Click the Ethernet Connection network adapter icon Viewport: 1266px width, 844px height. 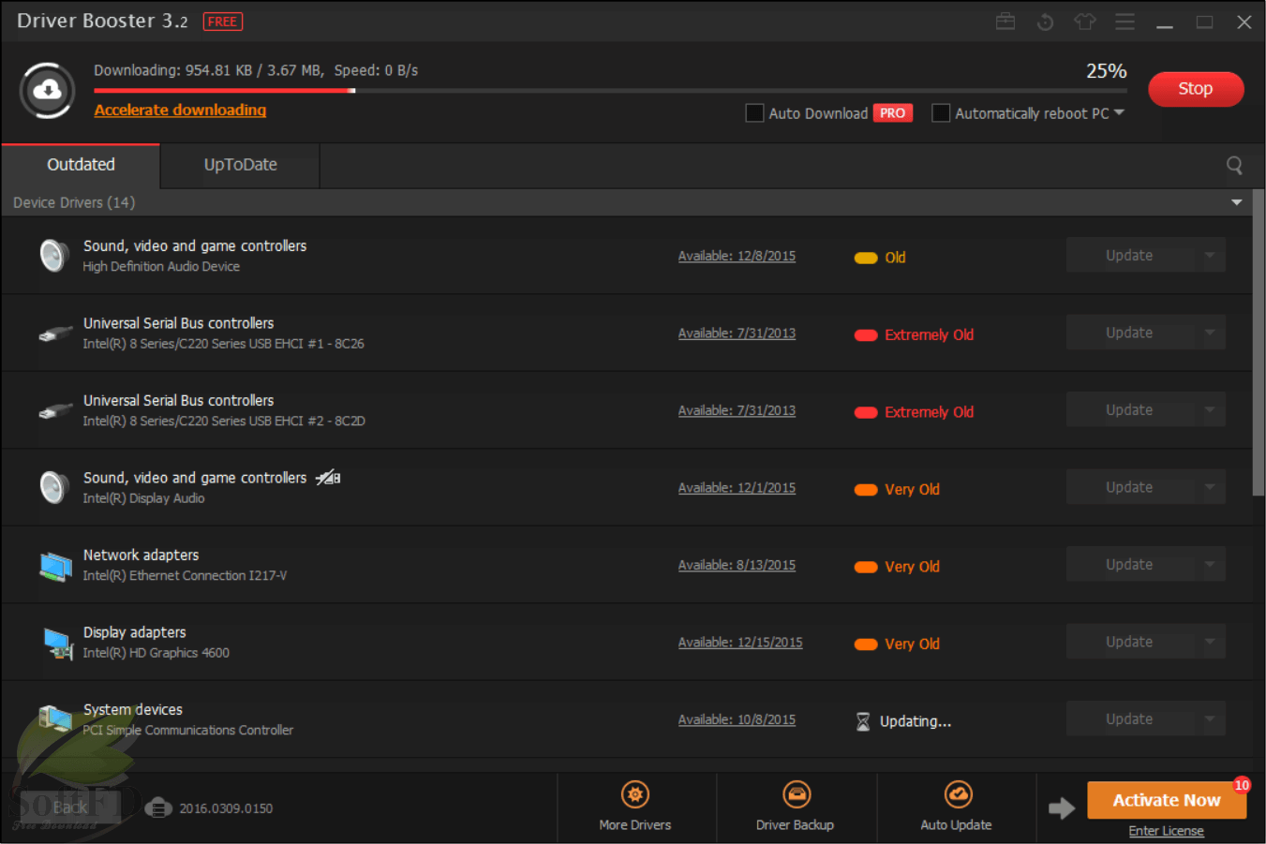(x=56, y=566)
